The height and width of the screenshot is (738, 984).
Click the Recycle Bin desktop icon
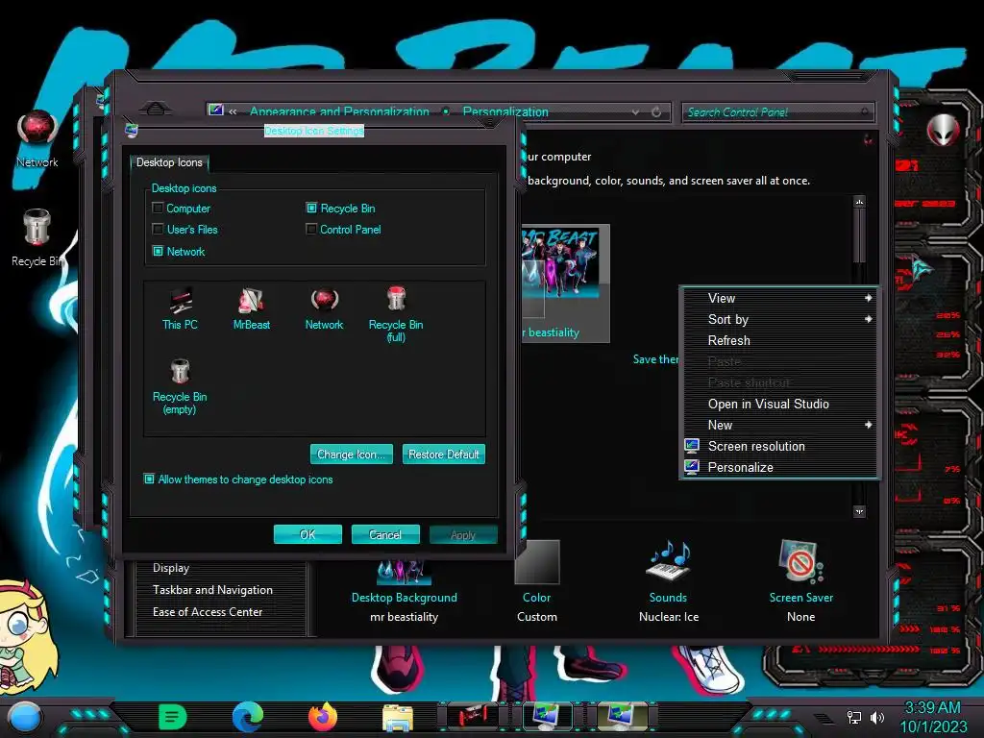click(37, 238)
